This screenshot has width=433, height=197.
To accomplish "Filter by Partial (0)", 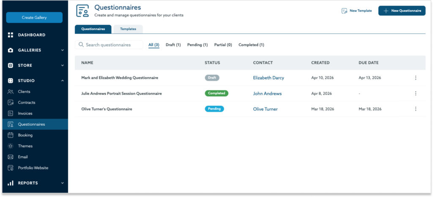I will [x=223, y=45].
